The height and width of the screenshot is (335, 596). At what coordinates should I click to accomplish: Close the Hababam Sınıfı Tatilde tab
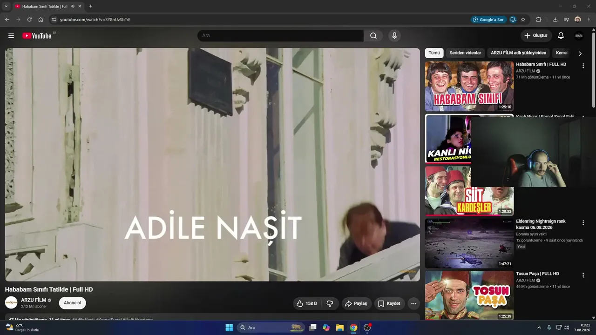tap(80, 7)
